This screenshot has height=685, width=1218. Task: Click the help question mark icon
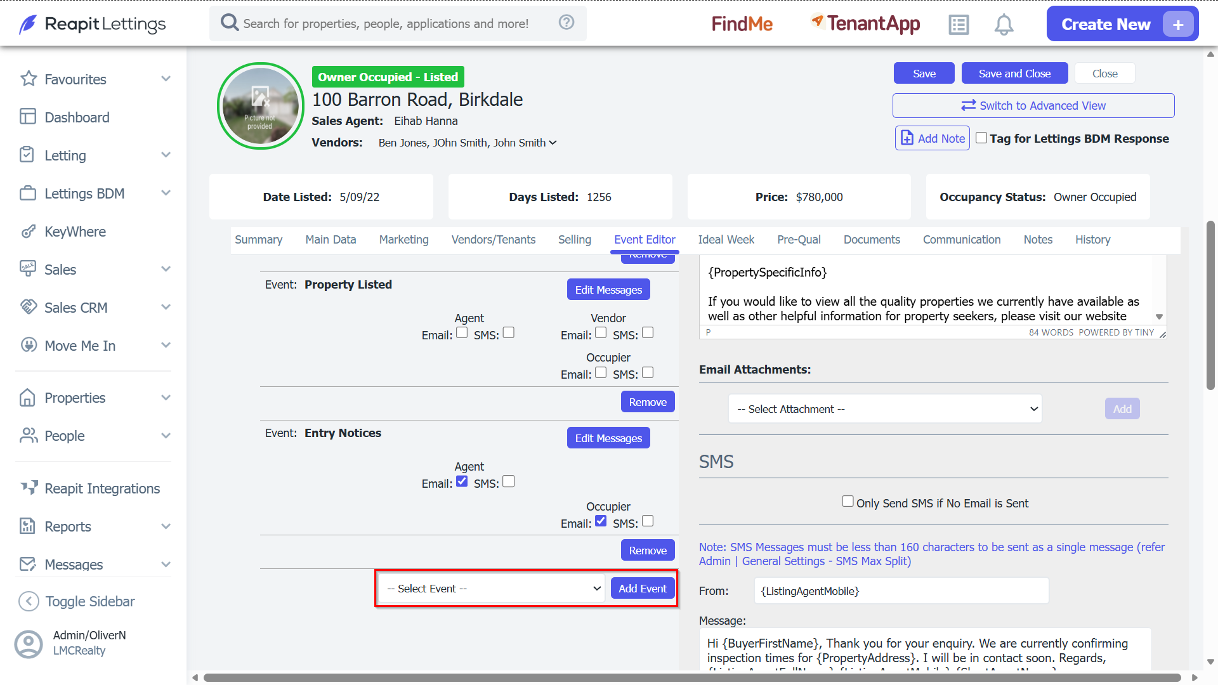pos(566,22)
